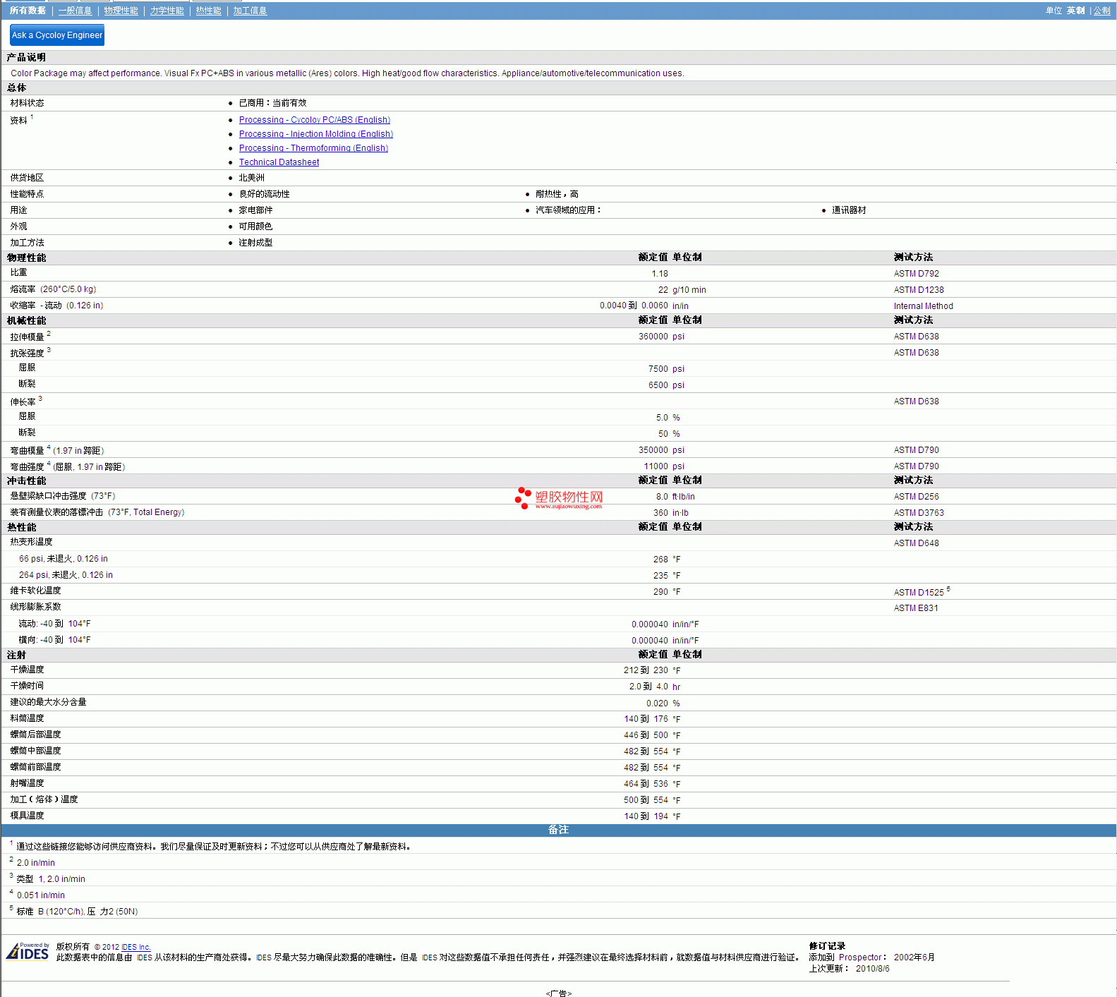Click the Ask a Cycoloy Engineer button

57,35
